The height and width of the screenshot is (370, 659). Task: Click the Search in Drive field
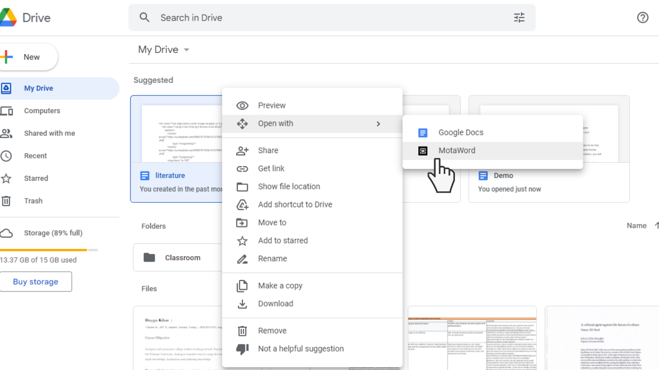tap(332, 18)
